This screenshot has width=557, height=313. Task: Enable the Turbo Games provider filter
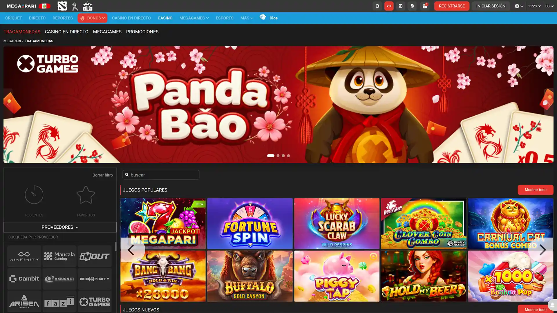pos(95,301)
